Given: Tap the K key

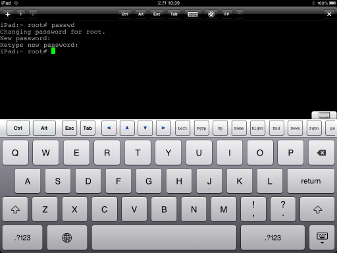Looking at the screenshot, I should click(240, 181).
